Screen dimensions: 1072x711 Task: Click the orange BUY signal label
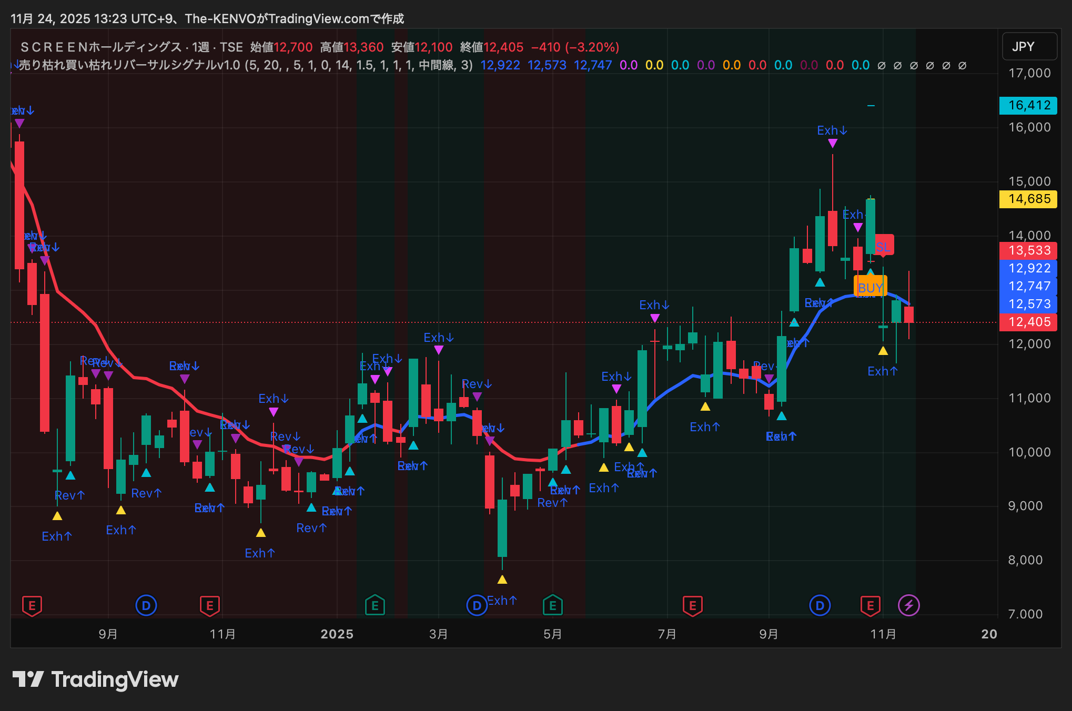click(x=870, y=287)
